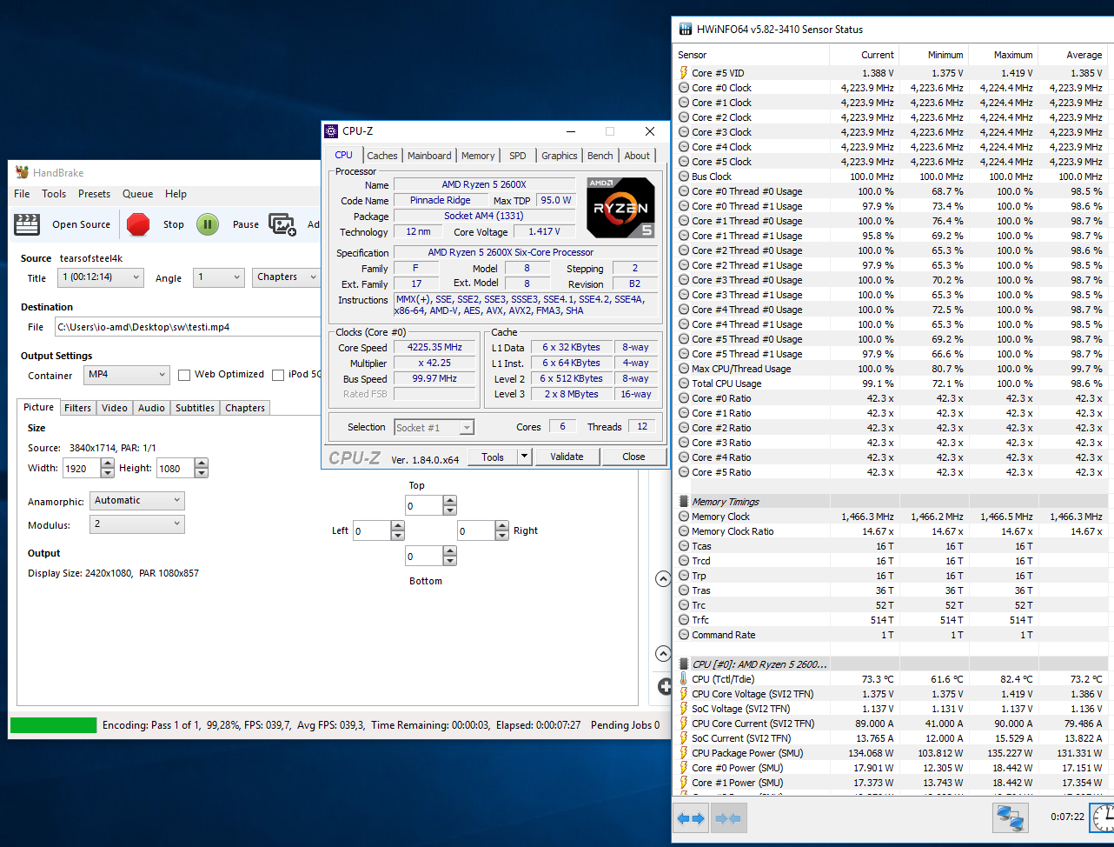The image size is (1114, 847).
Task: Select the Max CPU/Thread Usage row
Action: click(x=892, y=369)
